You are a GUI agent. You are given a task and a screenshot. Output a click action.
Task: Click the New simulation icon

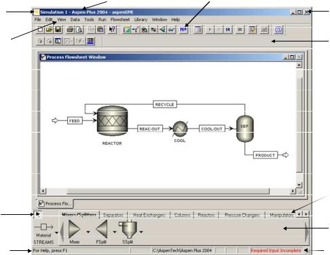click(x=40, y=30)
